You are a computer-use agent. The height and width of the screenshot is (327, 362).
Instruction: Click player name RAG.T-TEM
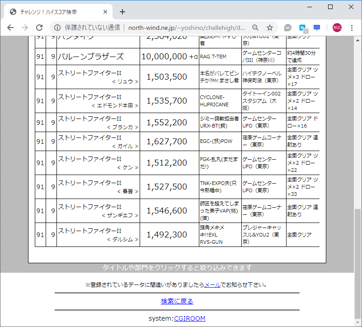coord(213,57)
